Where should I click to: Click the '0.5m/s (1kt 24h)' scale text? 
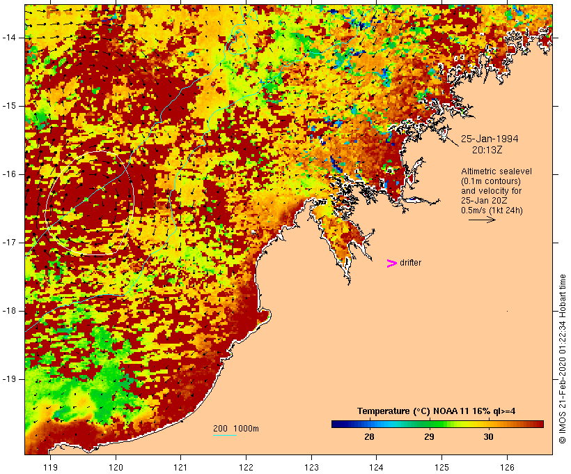492,211
